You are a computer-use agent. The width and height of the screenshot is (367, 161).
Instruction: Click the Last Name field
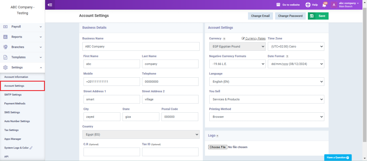[x=170, y=64]
